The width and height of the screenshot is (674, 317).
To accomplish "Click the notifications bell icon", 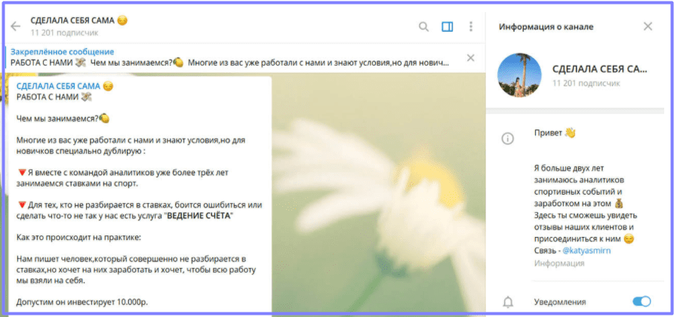I will tap(508, 303).
